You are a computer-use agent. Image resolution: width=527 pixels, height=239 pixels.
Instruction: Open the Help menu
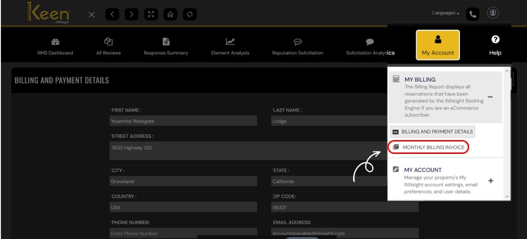[495, 45]
